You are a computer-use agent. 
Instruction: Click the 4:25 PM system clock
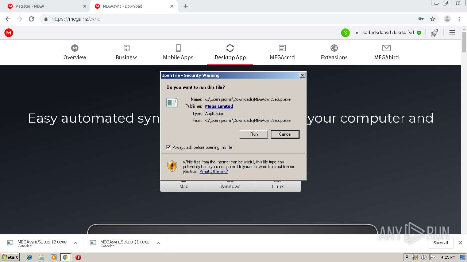click(448, 257)
